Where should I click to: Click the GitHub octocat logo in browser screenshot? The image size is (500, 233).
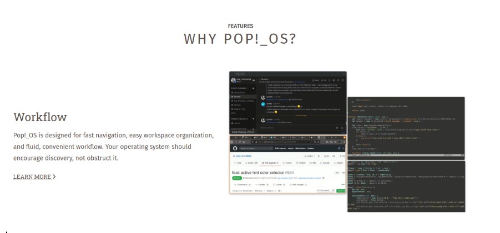(235, 149)
